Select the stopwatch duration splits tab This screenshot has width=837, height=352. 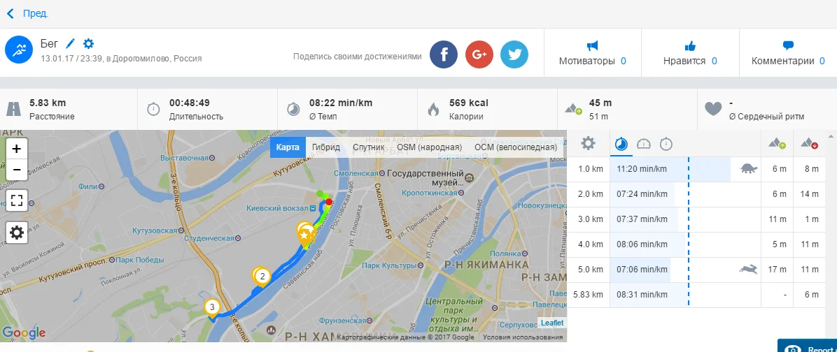(666, 144)
